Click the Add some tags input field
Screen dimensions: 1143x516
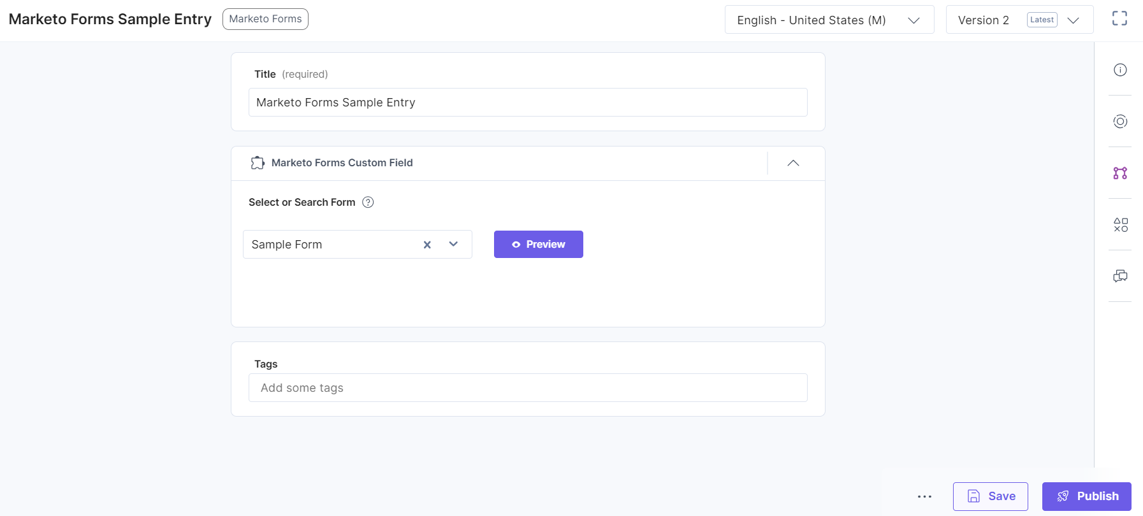(528, 388)
